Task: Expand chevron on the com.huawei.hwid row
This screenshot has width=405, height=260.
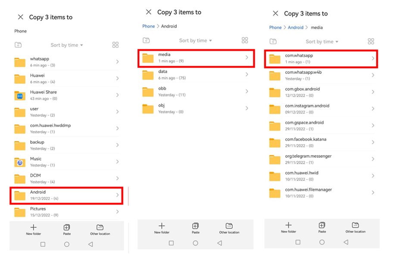Action: click(373, 176)
